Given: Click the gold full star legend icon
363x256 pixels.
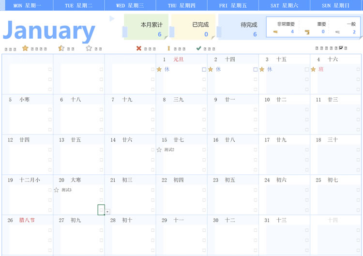Looking at the screenshot, I should [x=25, y=48].
